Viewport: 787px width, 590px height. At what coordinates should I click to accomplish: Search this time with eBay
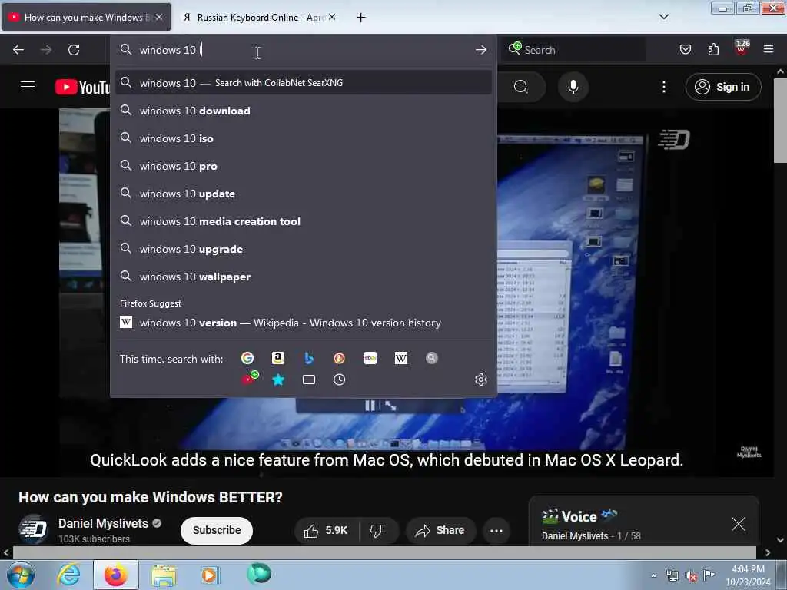[370, 358]
